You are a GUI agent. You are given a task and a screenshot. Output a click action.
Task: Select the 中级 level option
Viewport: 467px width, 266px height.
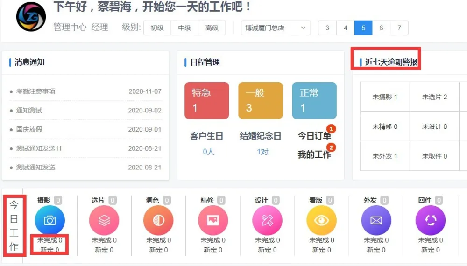pyautogui.click(x=184, y=28)
